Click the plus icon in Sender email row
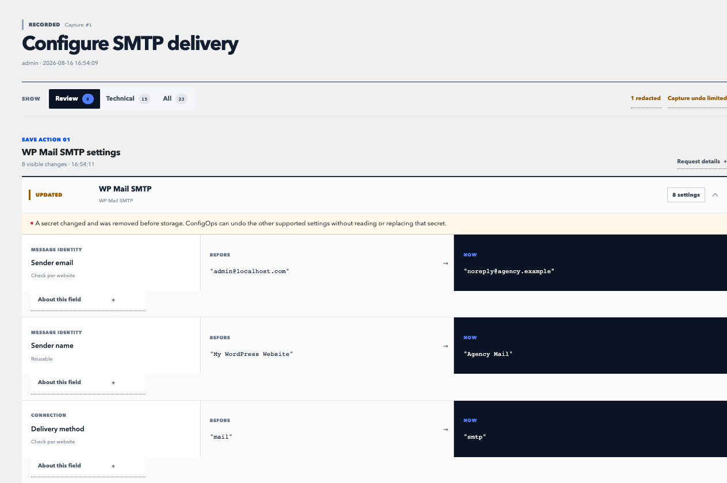 113,300
